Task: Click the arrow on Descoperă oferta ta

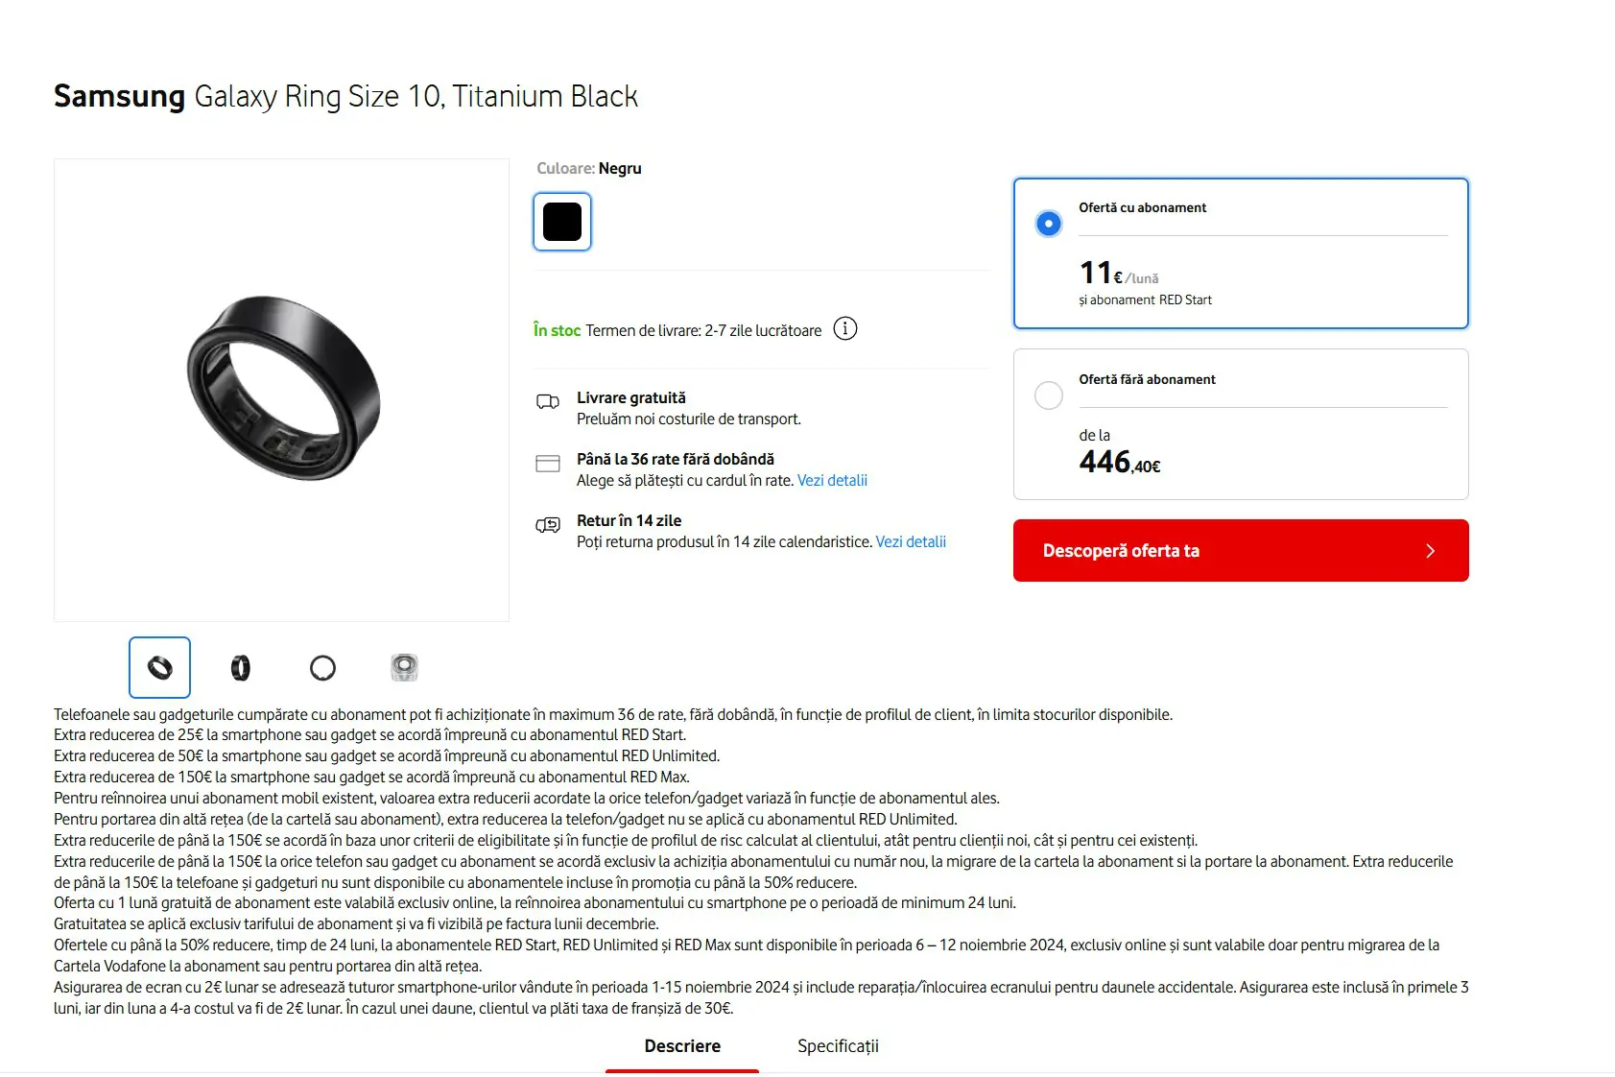Action: [x=1430, y=551]
